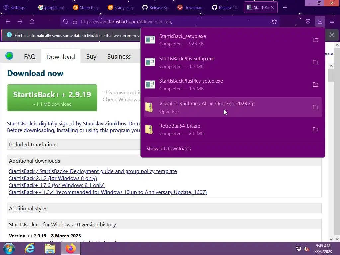This screenshot has width=340, height=255.
Task: Click the network tray icon
Action: (298, 249)
